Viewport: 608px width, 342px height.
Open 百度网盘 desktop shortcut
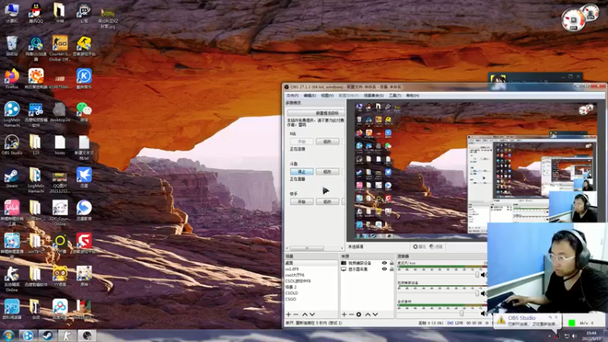coord(60,309)
